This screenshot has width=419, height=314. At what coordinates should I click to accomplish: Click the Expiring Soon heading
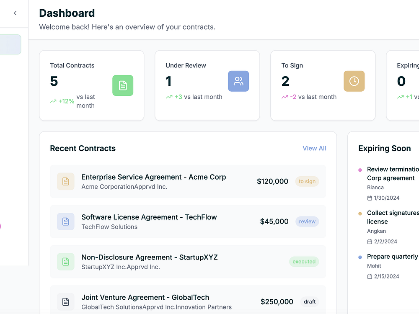[x=385, y=148]
